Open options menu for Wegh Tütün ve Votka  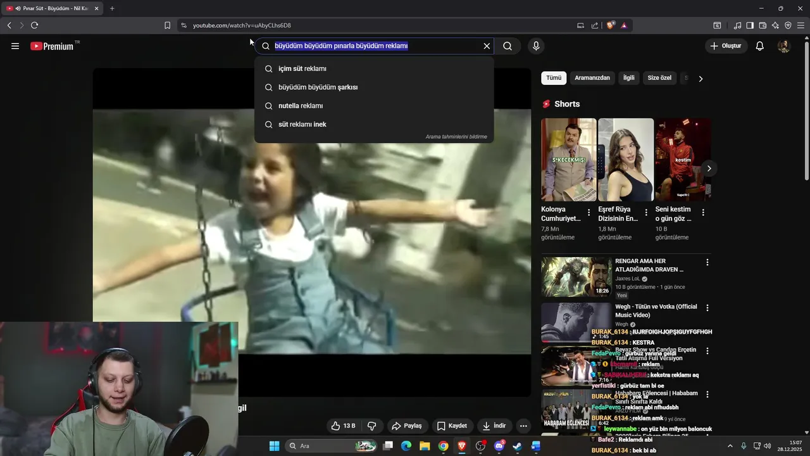[707, 308]
